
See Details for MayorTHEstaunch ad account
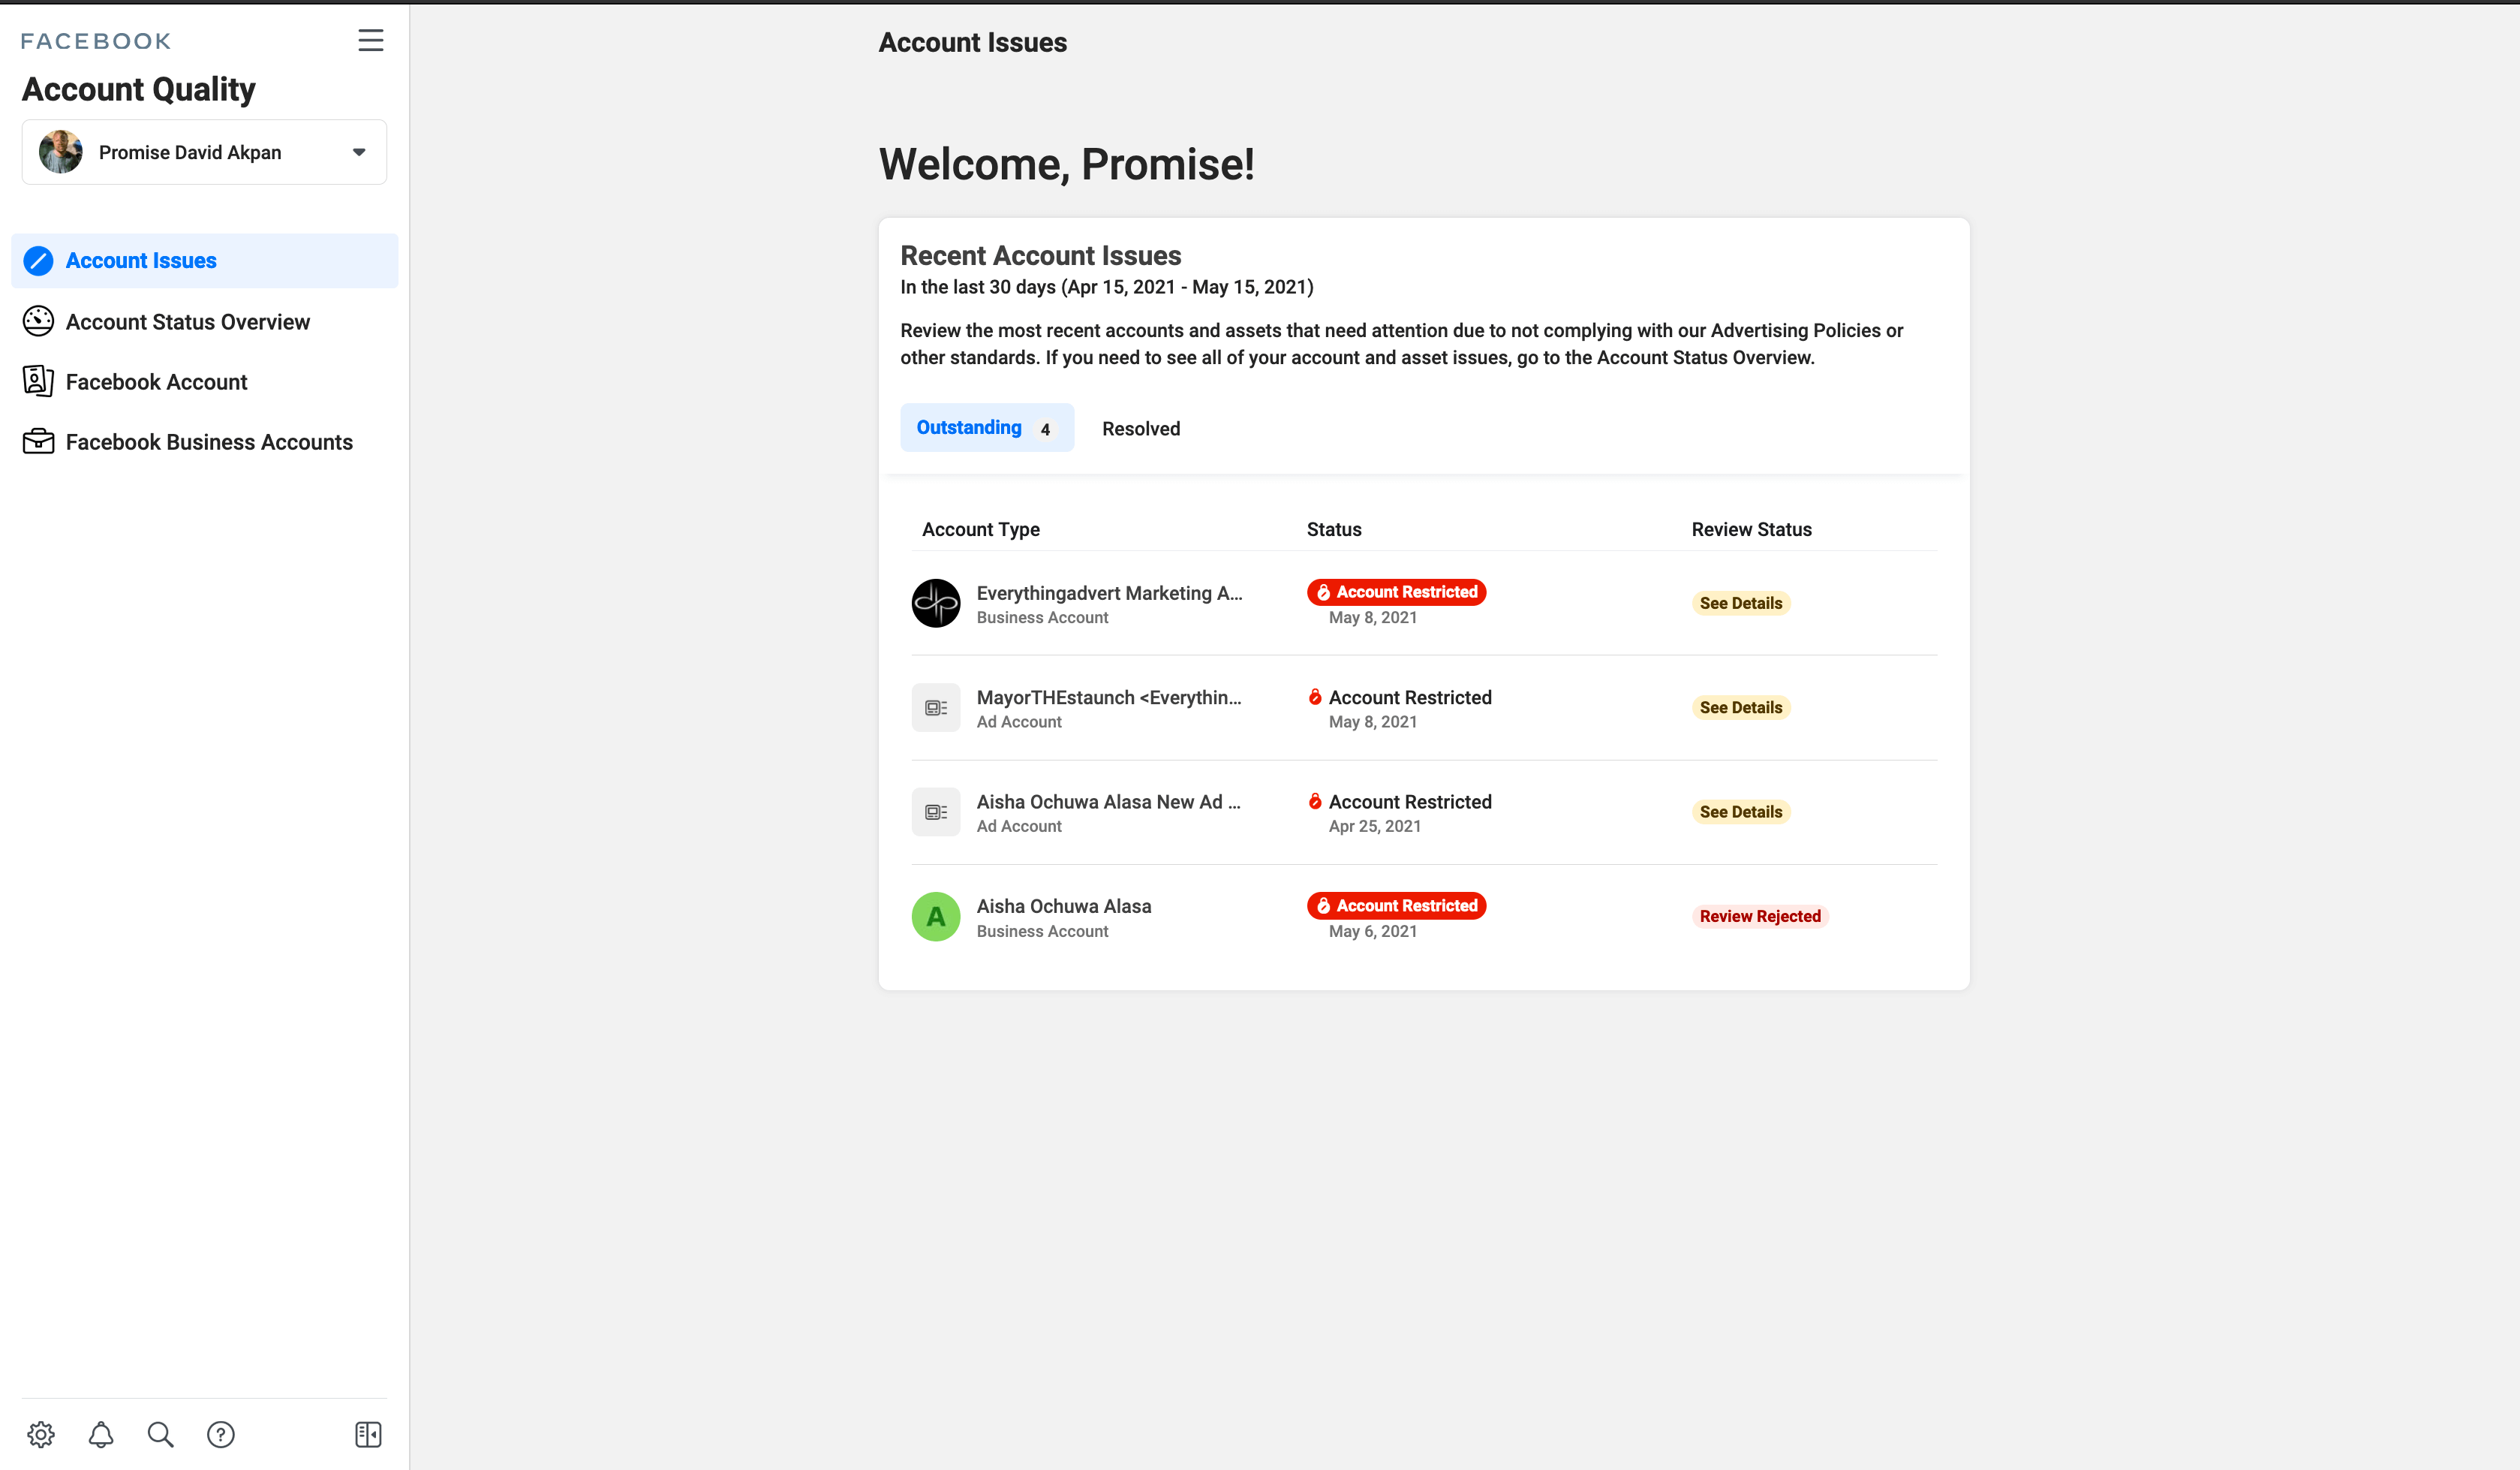pos(1741,707)
